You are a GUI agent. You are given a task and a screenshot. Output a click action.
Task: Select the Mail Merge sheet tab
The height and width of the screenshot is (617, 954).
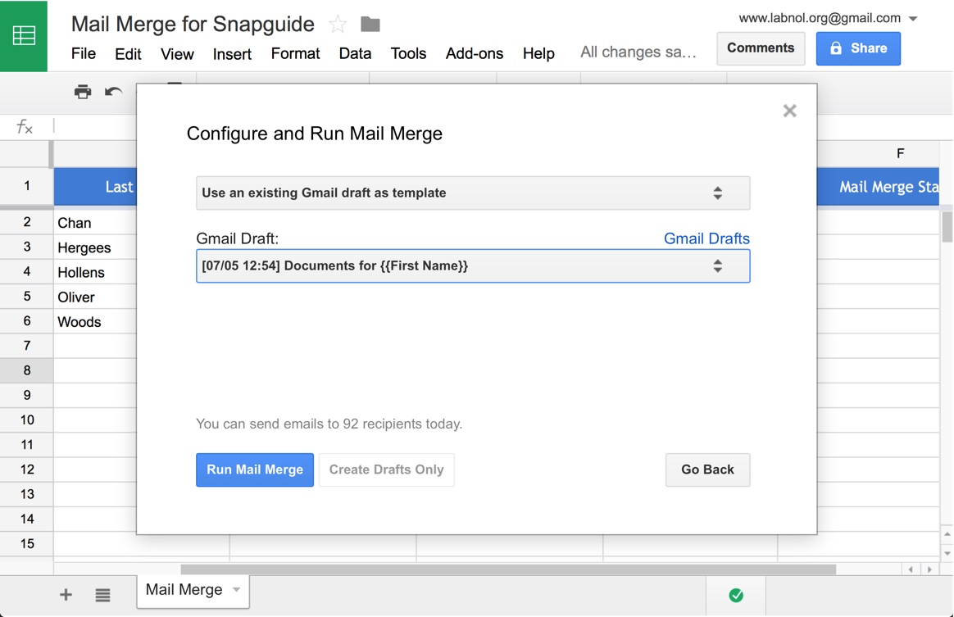184,590
